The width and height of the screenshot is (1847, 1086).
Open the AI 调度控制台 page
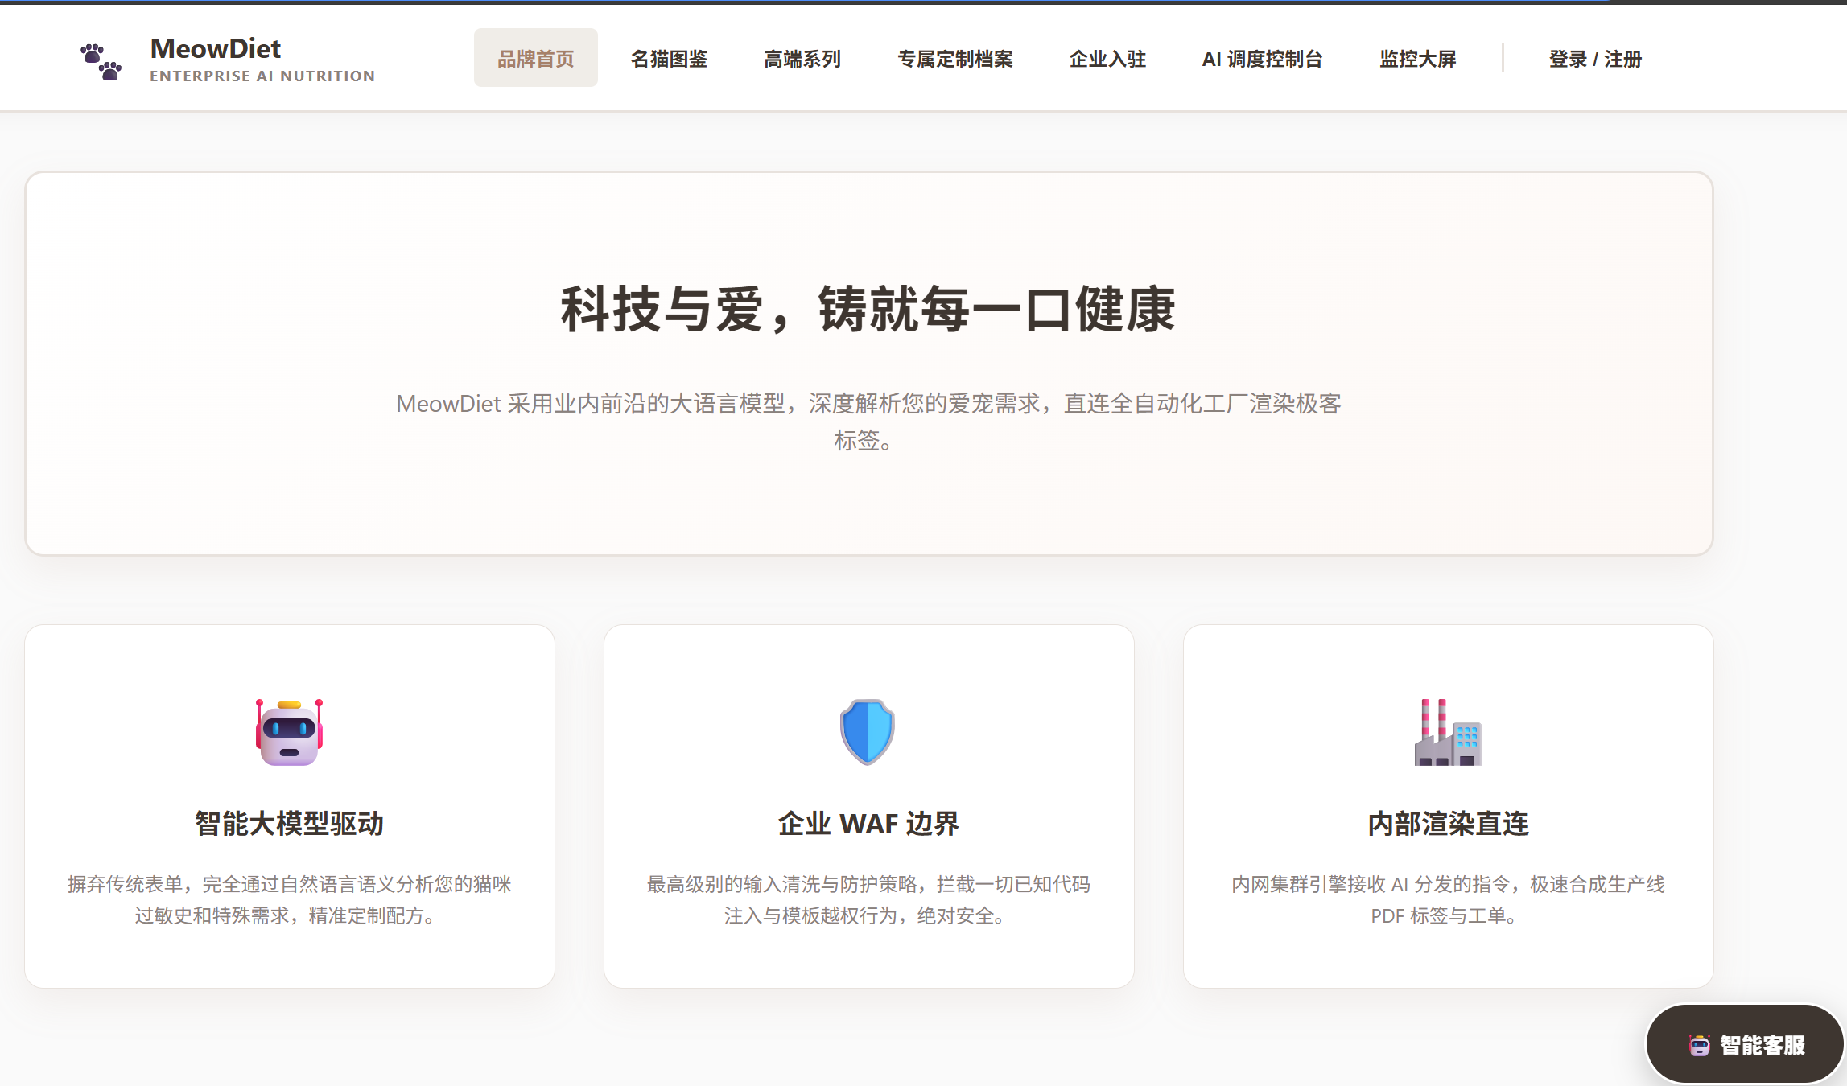(1262, 59)
